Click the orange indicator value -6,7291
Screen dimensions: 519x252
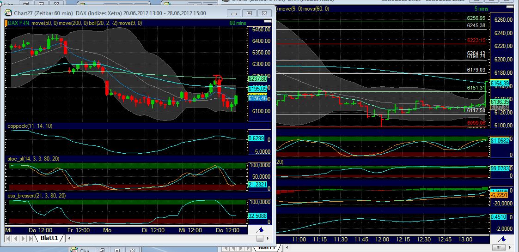tap(500, 195)
